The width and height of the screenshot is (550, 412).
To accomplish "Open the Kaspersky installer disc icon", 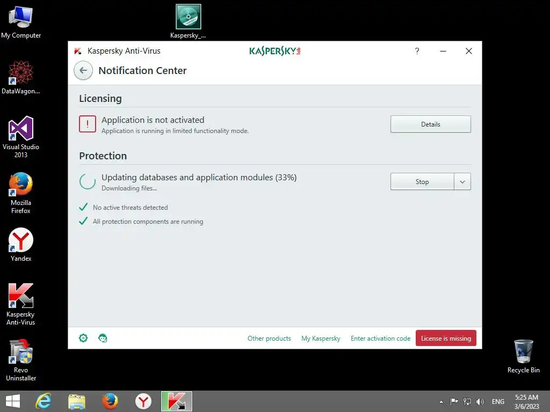I will click(x=188, y=21).
